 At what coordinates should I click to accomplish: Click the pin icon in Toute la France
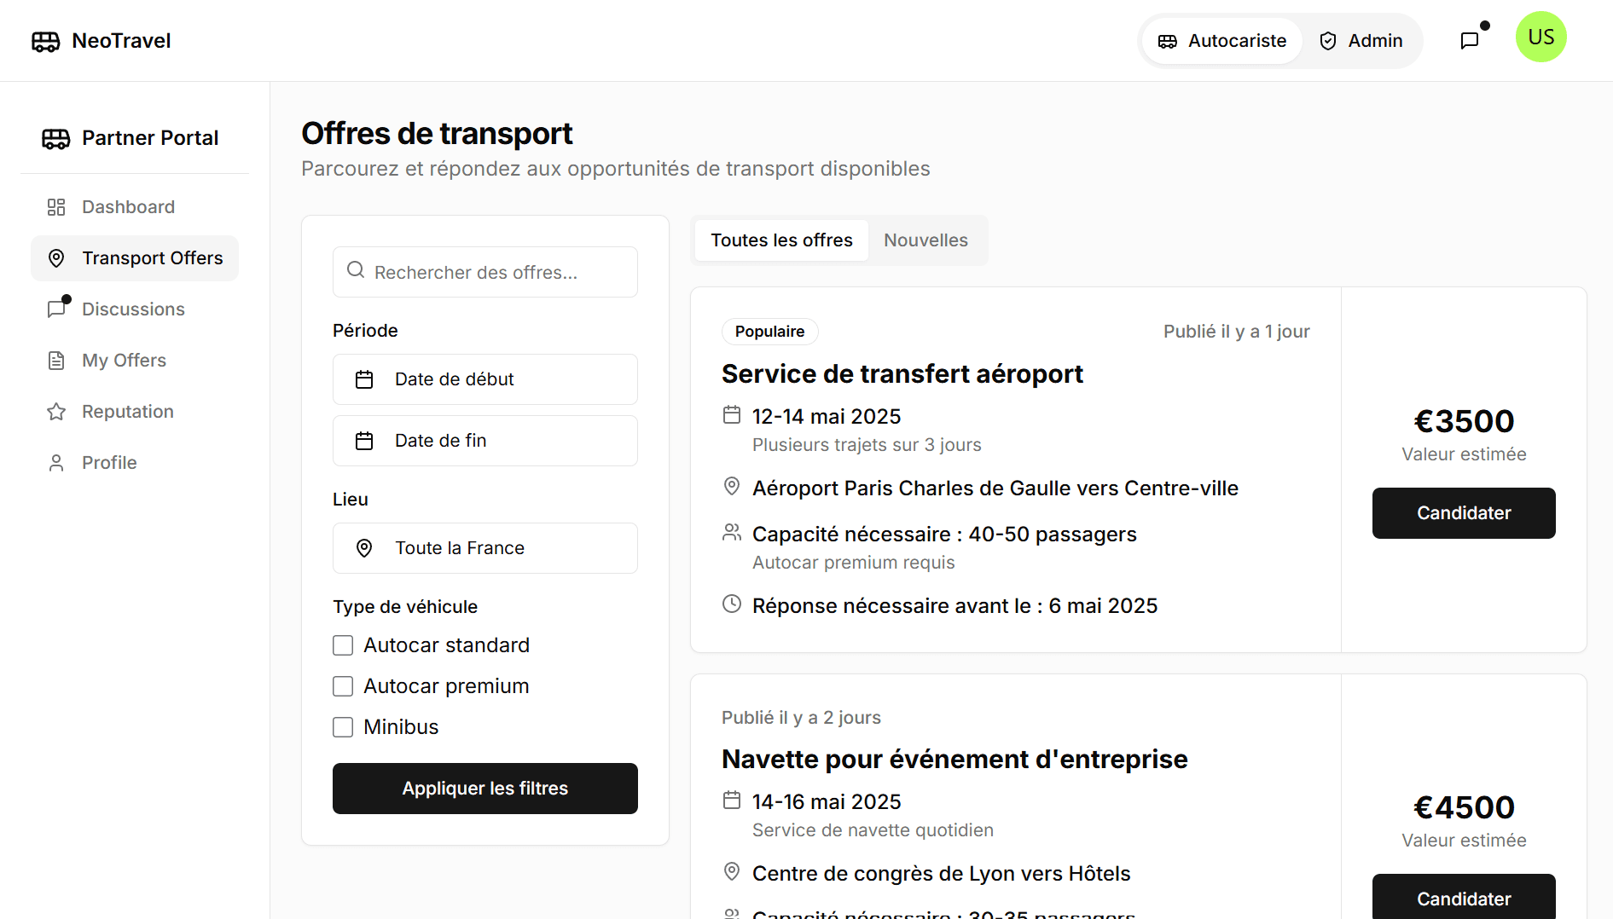coord(364,548)
